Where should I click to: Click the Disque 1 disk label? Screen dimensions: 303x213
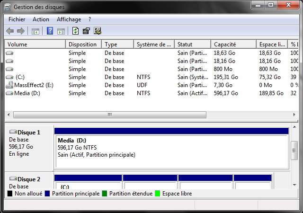pyautogui.click(x=28, y=133)
